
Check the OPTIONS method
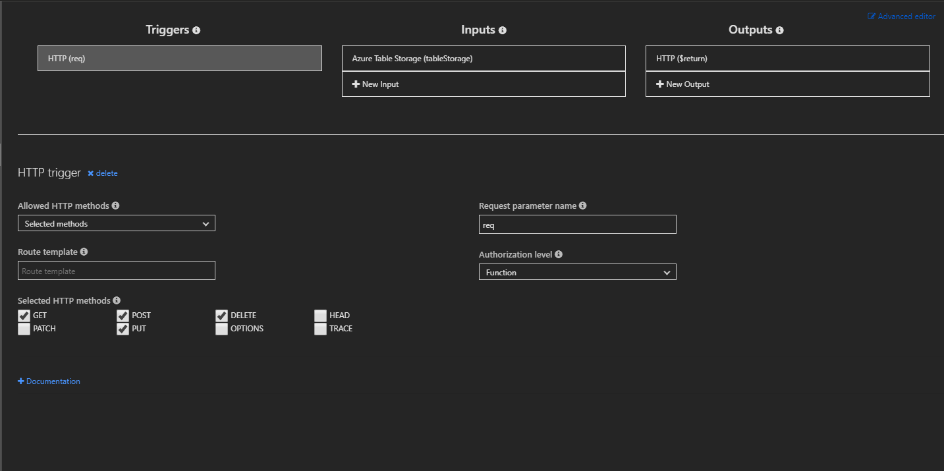point(221,328)
